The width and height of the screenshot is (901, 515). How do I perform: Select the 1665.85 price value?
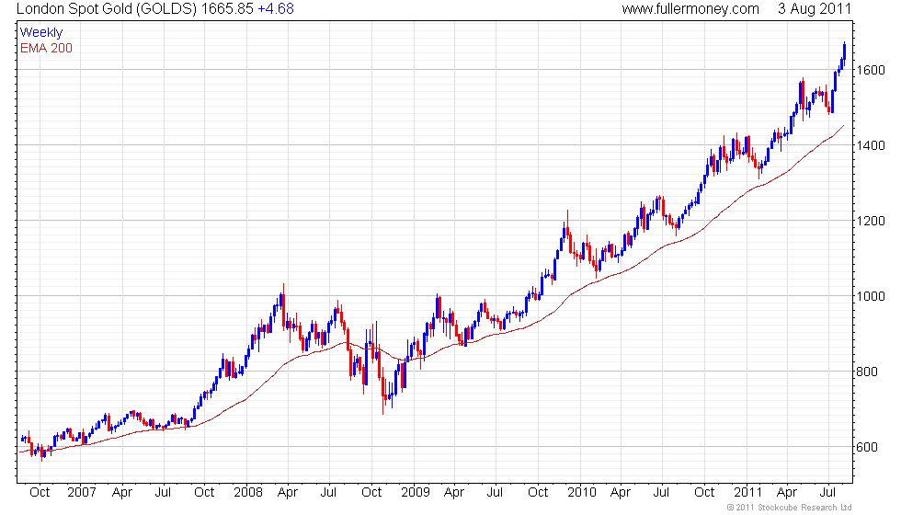tap(227, 9)
